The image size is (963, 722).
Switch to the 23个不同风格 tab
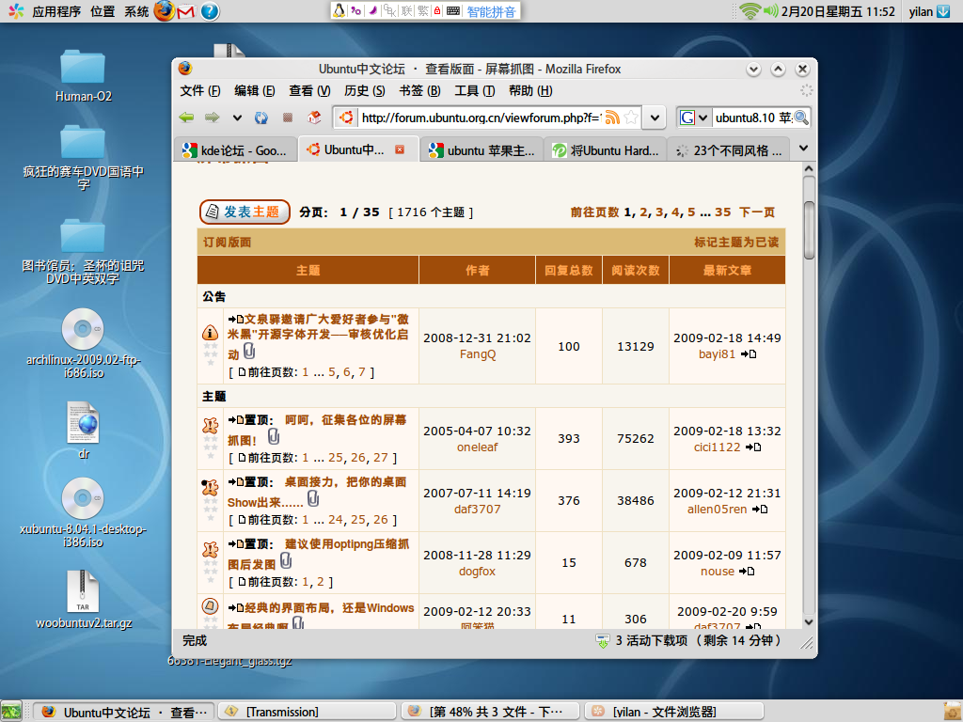point(729,150)
